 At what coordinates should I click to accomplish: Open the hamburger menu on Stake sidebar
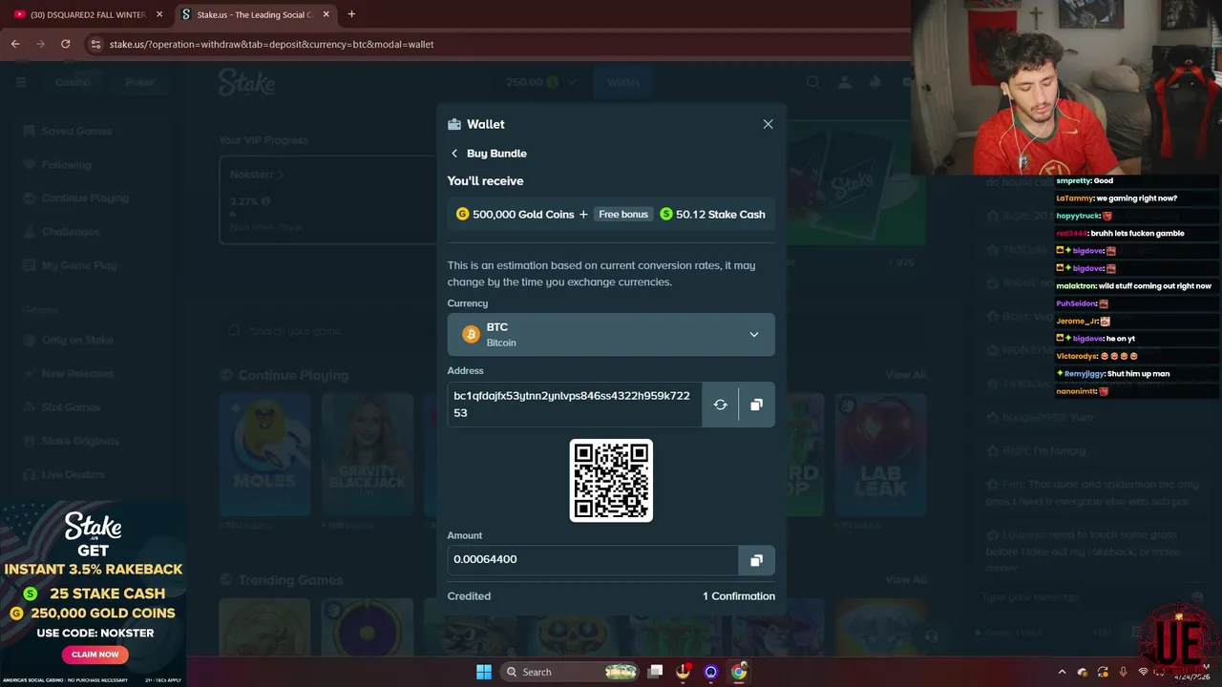pyautogui.click(x=21, y=82)
